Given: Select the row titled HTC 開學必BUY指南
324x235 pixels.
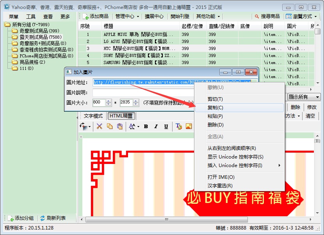Looking at the screenshot, I should (196, 48).
